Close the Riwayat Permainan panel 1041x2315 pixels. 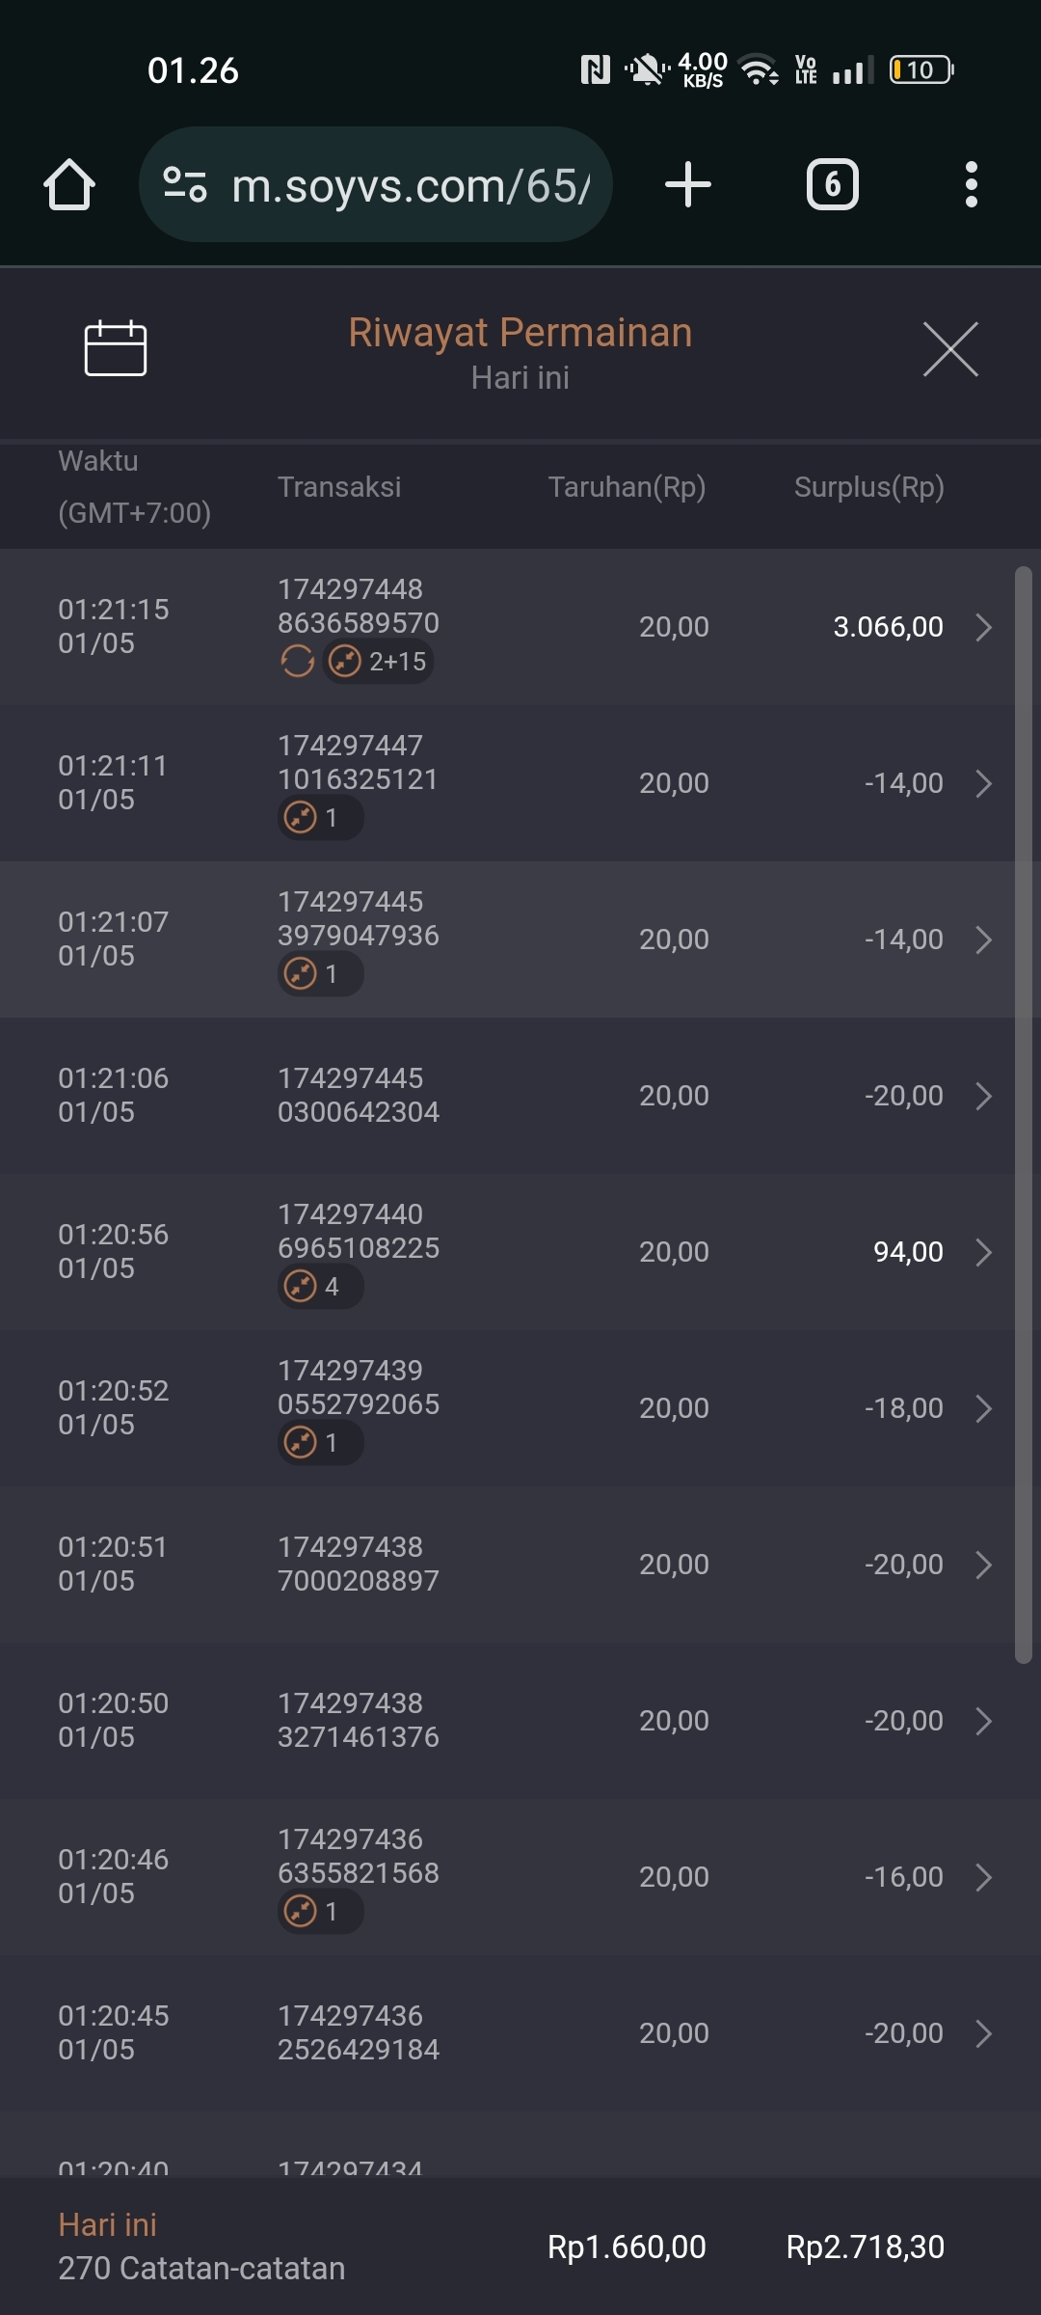950,349
